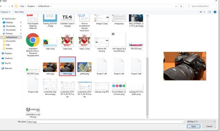Click the Search ArtStoreFront box
Viewport: 220px width, 131px height.
(201, 6)
